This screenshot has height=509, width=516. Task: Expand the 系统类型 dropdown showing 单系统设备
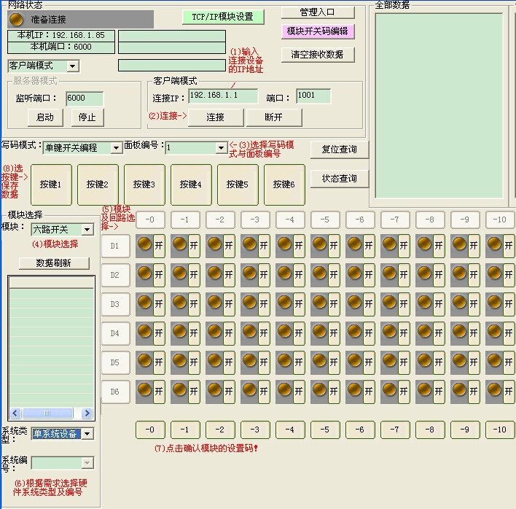click(87, 434)
